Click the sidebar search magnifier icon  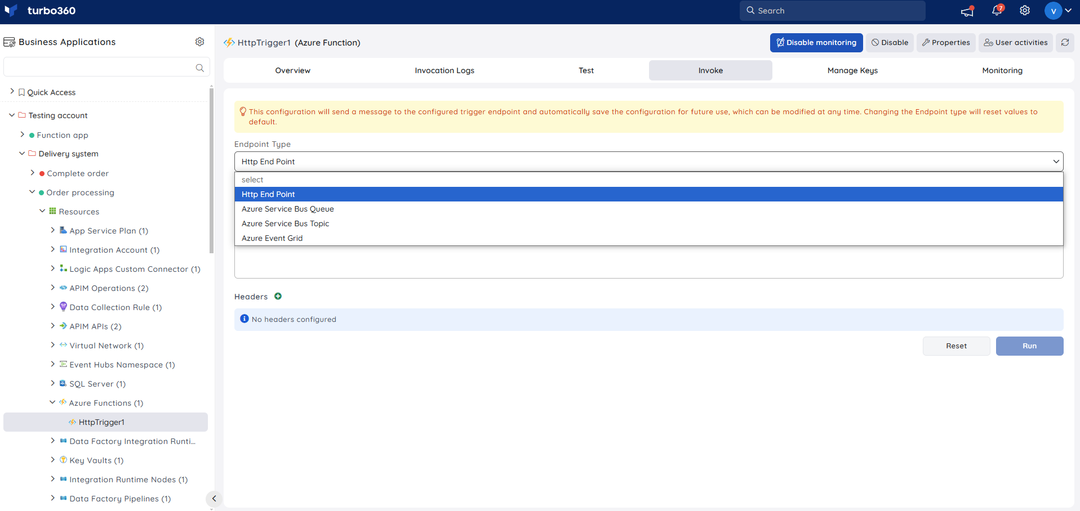(x=199, y=68)
